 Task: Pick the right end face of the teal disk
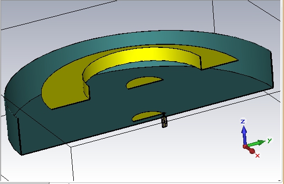coord(272,70)
